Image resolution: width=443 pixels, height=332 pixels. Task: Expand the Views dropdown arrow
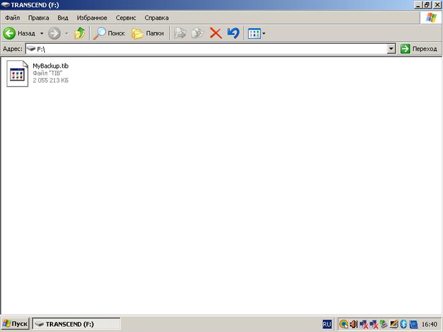point(264,33)
